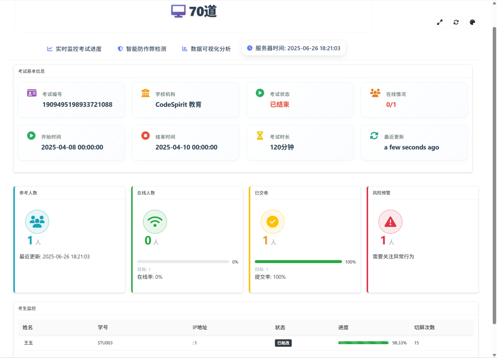Image resolution: width=497 pixels, height=358 pixels.
Task: Click the 姓名 column header
Action: click(x=28, y=327)
